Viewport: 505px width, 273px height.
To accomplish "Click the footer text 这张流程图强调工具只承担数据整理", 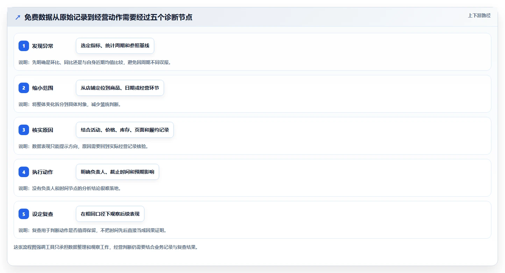I will [x=106, y=247].
